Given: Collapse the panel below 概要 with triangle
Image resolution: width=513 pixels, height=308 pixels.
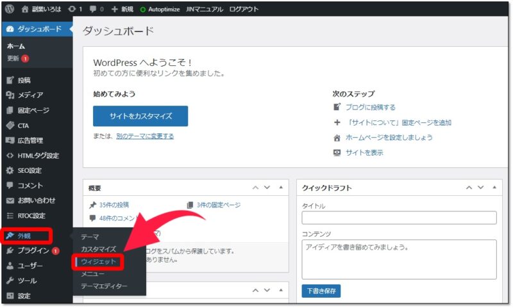Looking at the screenshot, I should click(x=281, y=290).
